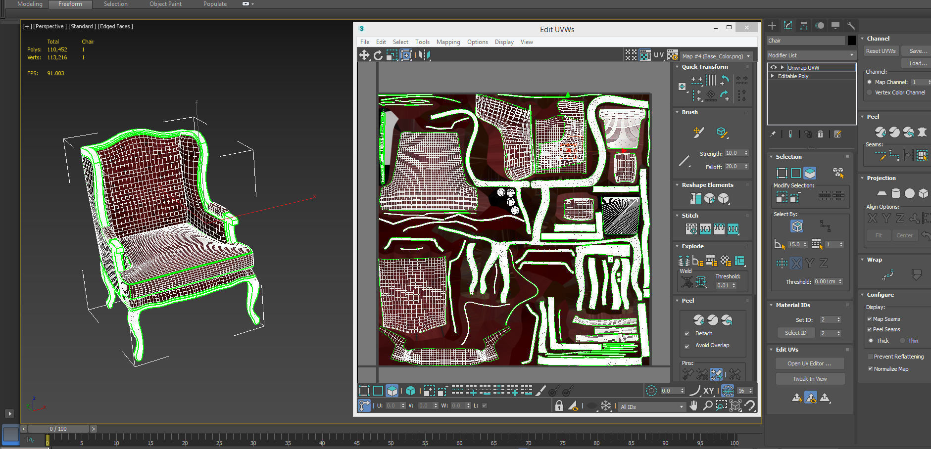Screen dimensions: 931x449
Task: Open the Tools menu in Edit UVWs
Action: pos(422,42)
